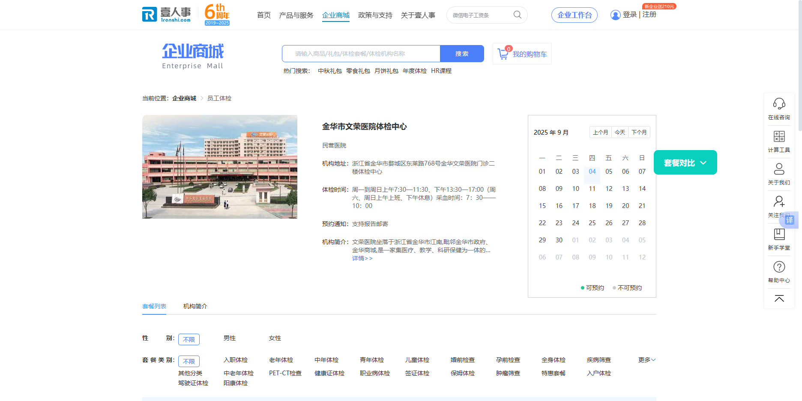802x401 pixels.
Task: Switch to 机构简介 tab
Action: (195, 306)
